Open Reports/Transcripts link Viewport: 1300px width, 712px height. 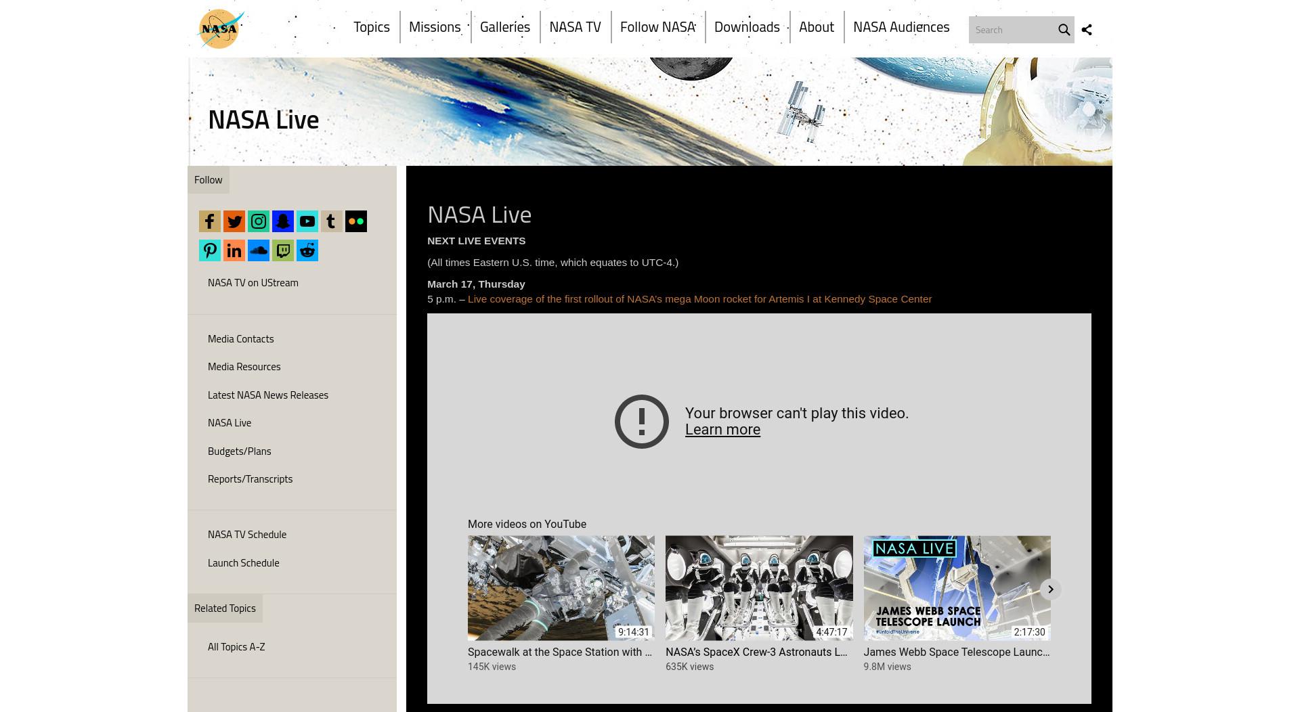click(x=251, y=479)
